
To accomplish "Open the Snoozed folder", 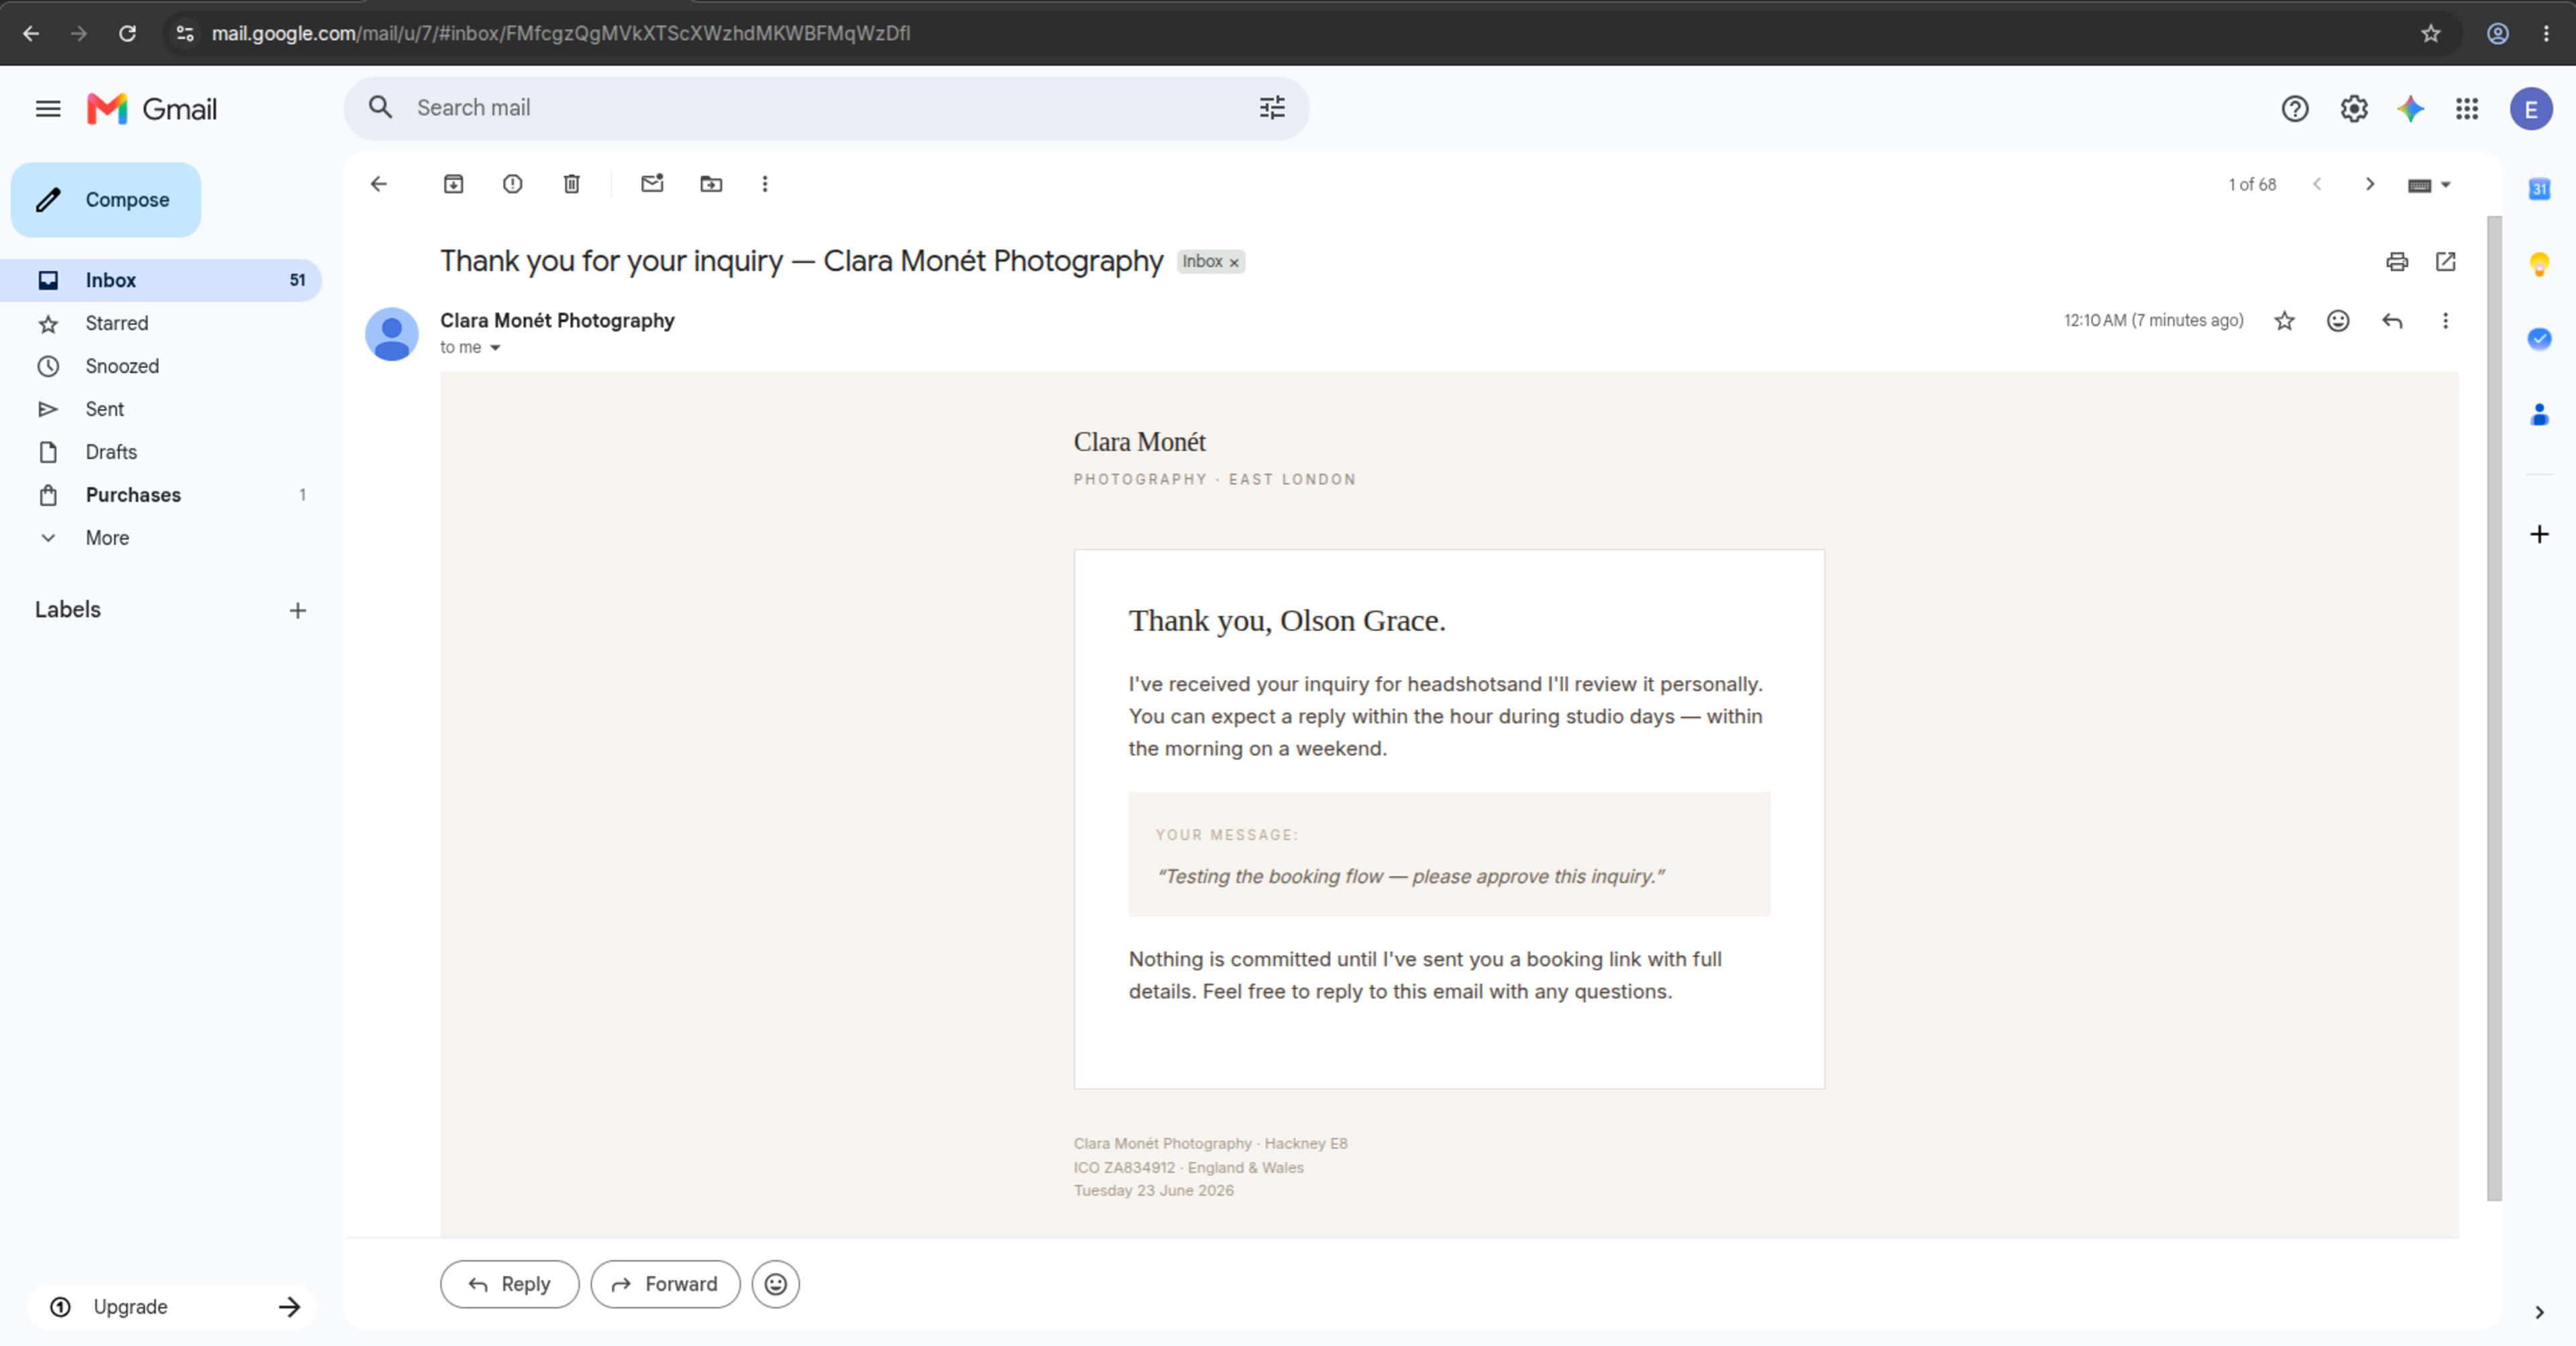I will coord(161,366).
